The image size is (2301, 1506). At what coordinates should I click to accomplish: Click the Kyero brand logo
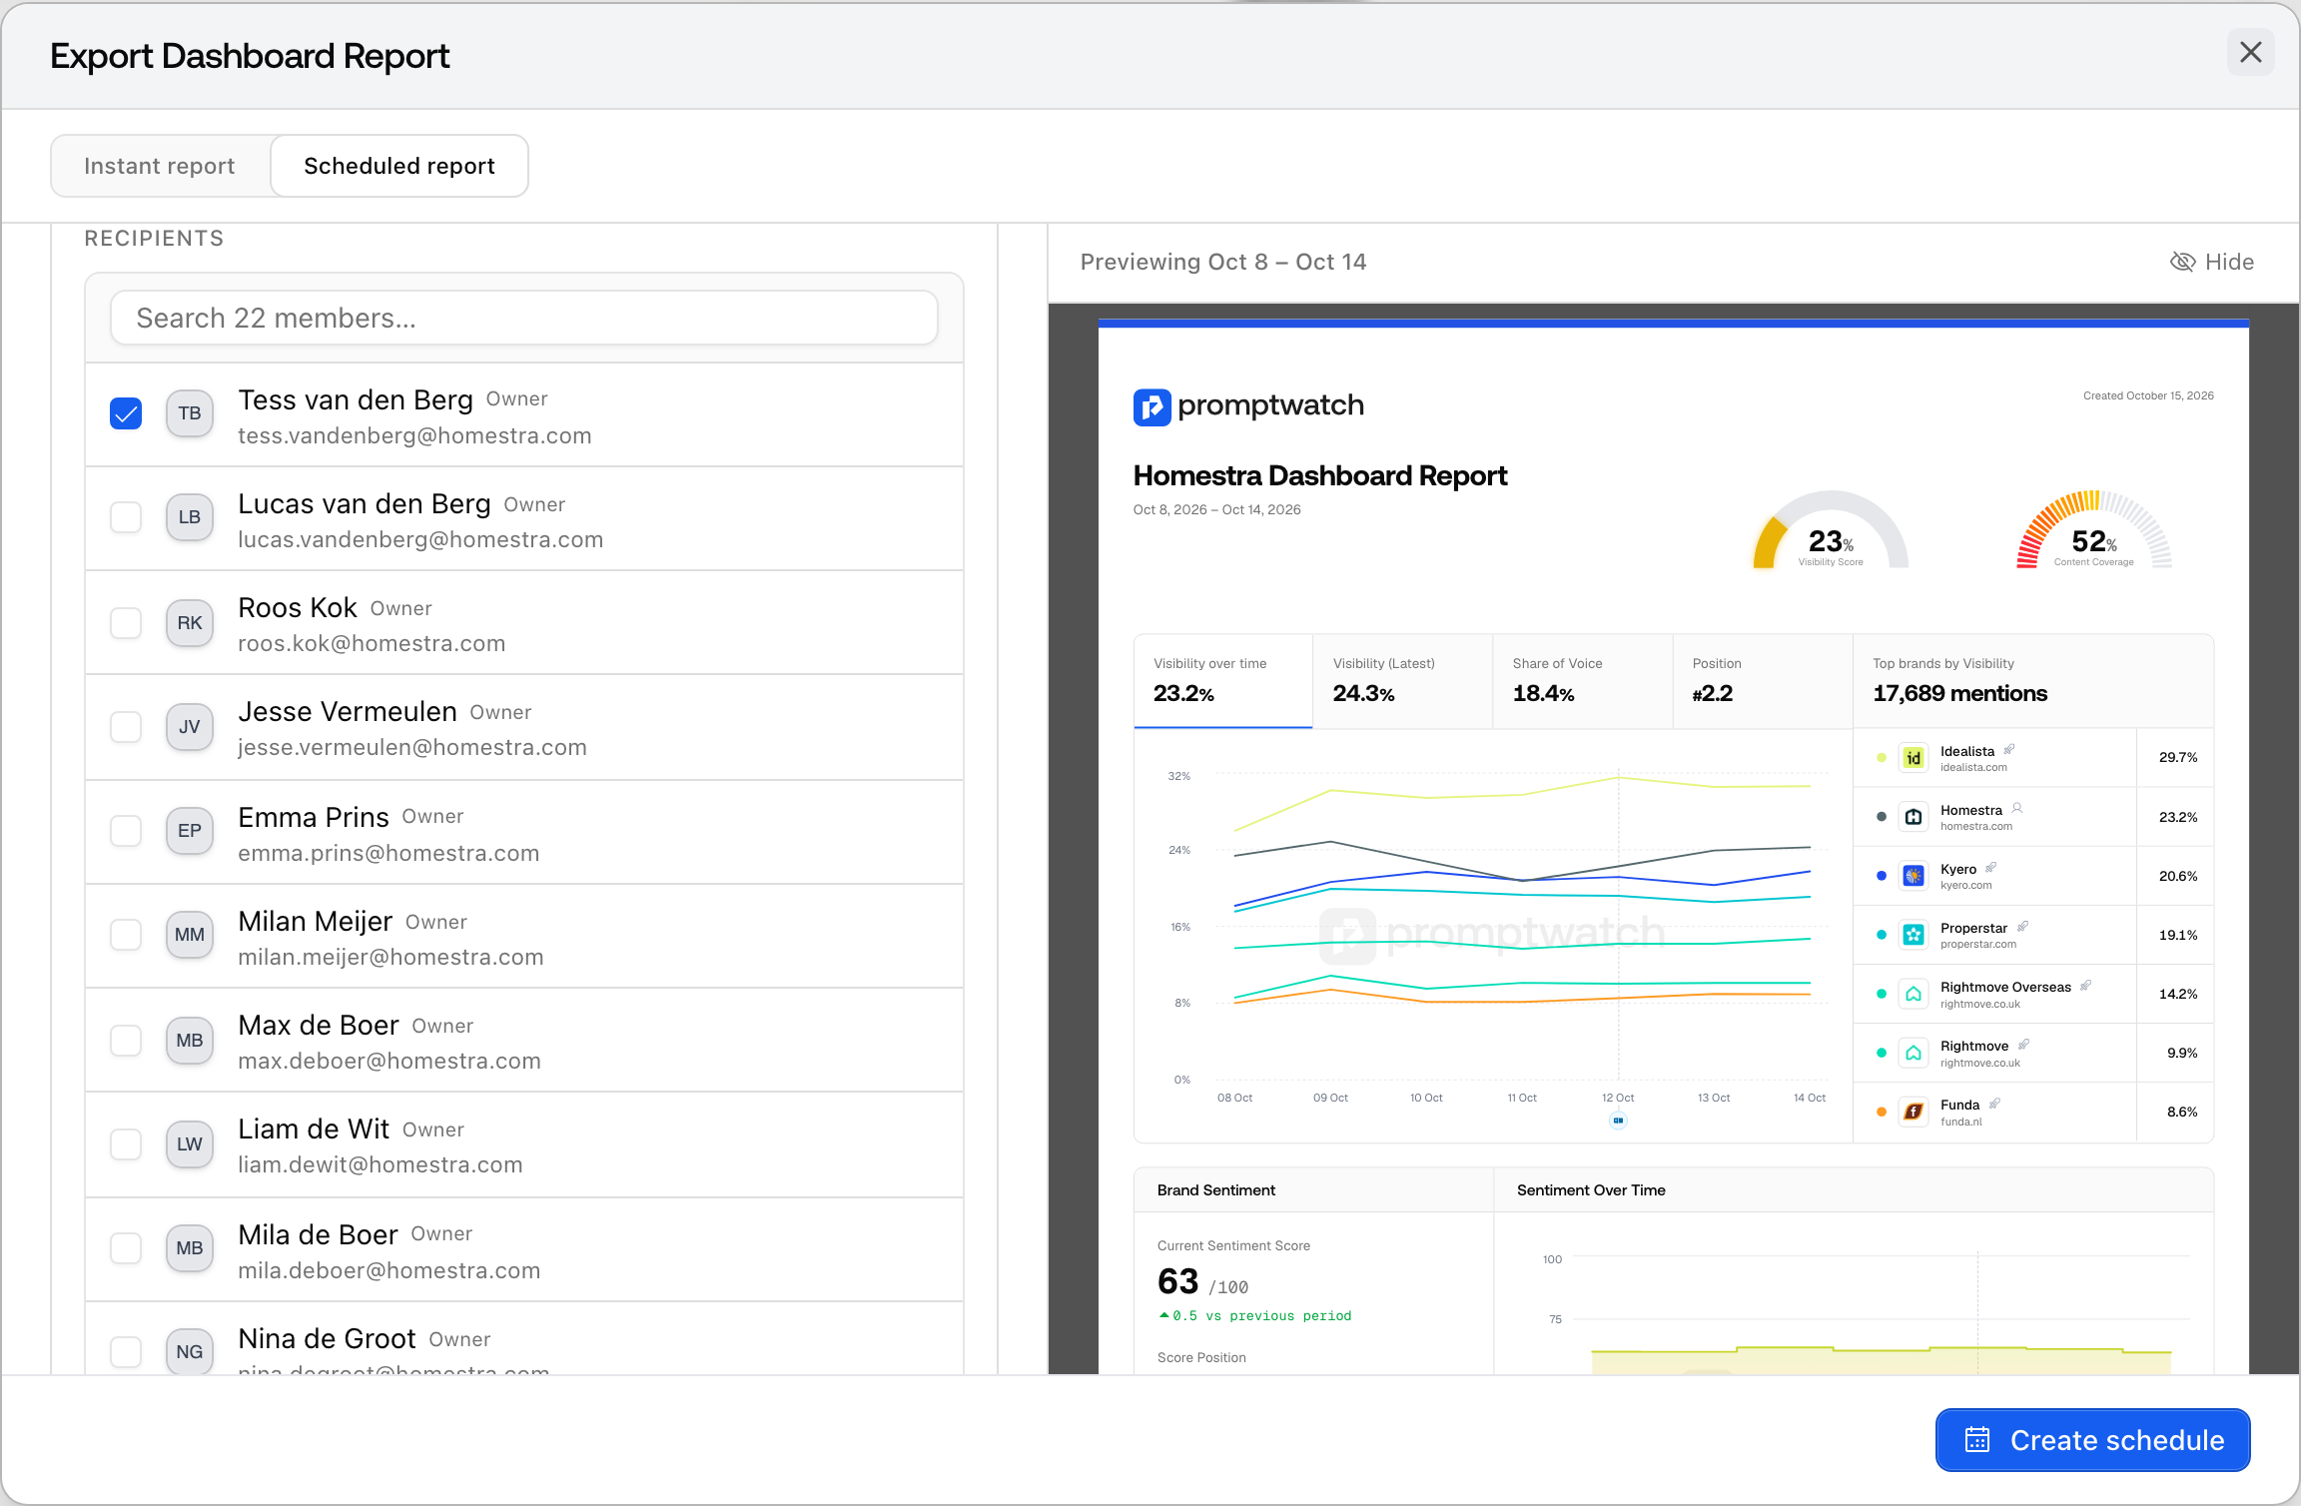(x=1914, y=876)
